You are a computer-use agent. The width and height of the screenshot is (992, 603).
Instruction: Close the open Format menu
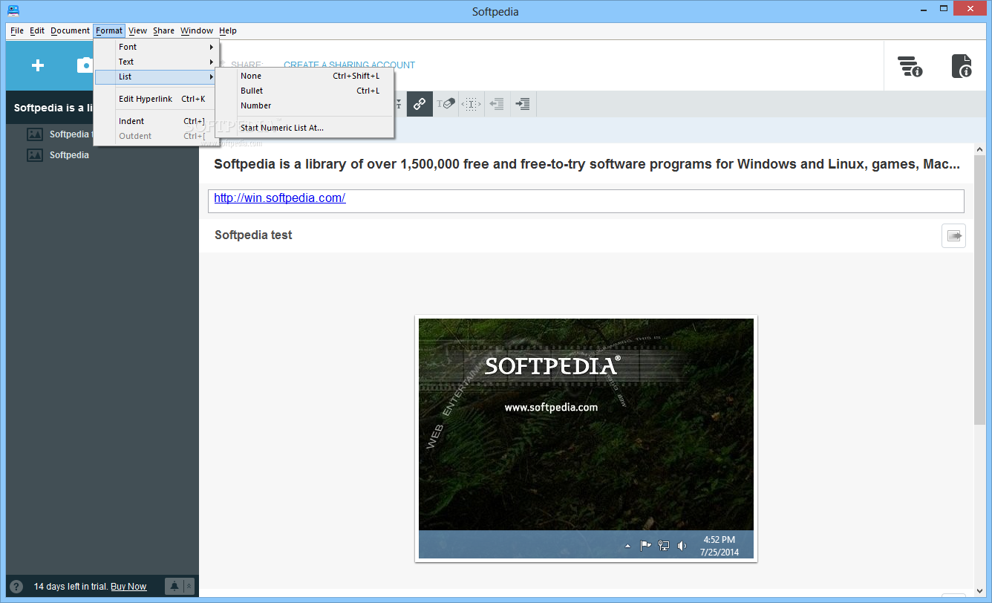point(109,30)
